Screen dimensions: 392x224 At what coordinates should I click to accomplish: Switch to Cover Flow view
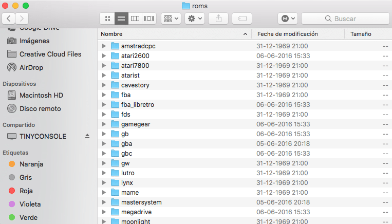[x=149, y=18]
